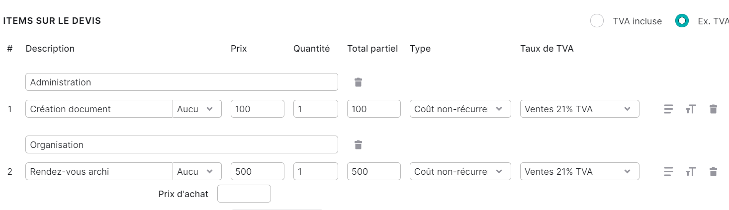
Task: Open Coût non-récurrent type dropdown on row 1
Action: [460, 109]
